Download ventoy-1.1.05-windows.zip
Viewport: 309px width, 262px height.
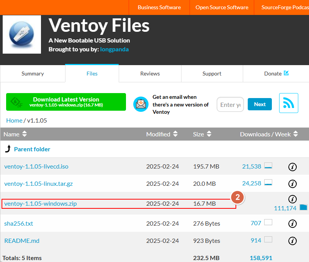pyautogui.click(x=41, y=204)
